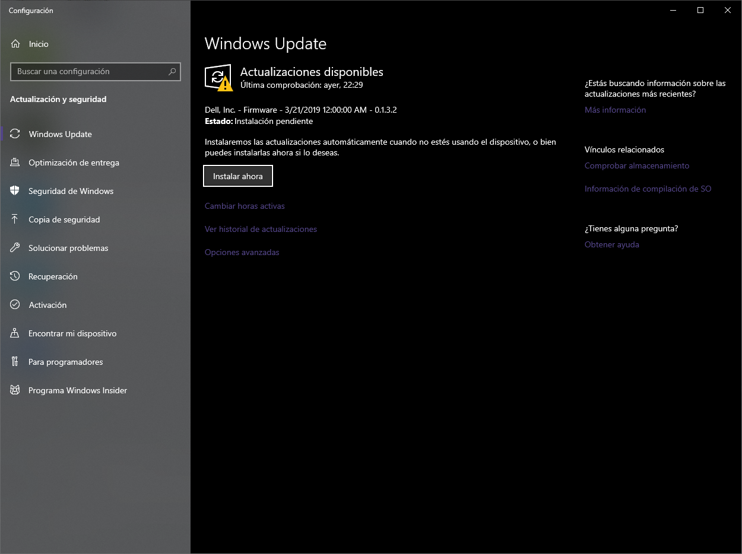Image resolution: width=742 pixels, height=554 pixels.
Task: Click the Solucionar problemas wrench icon
Action: click(15, 248)
